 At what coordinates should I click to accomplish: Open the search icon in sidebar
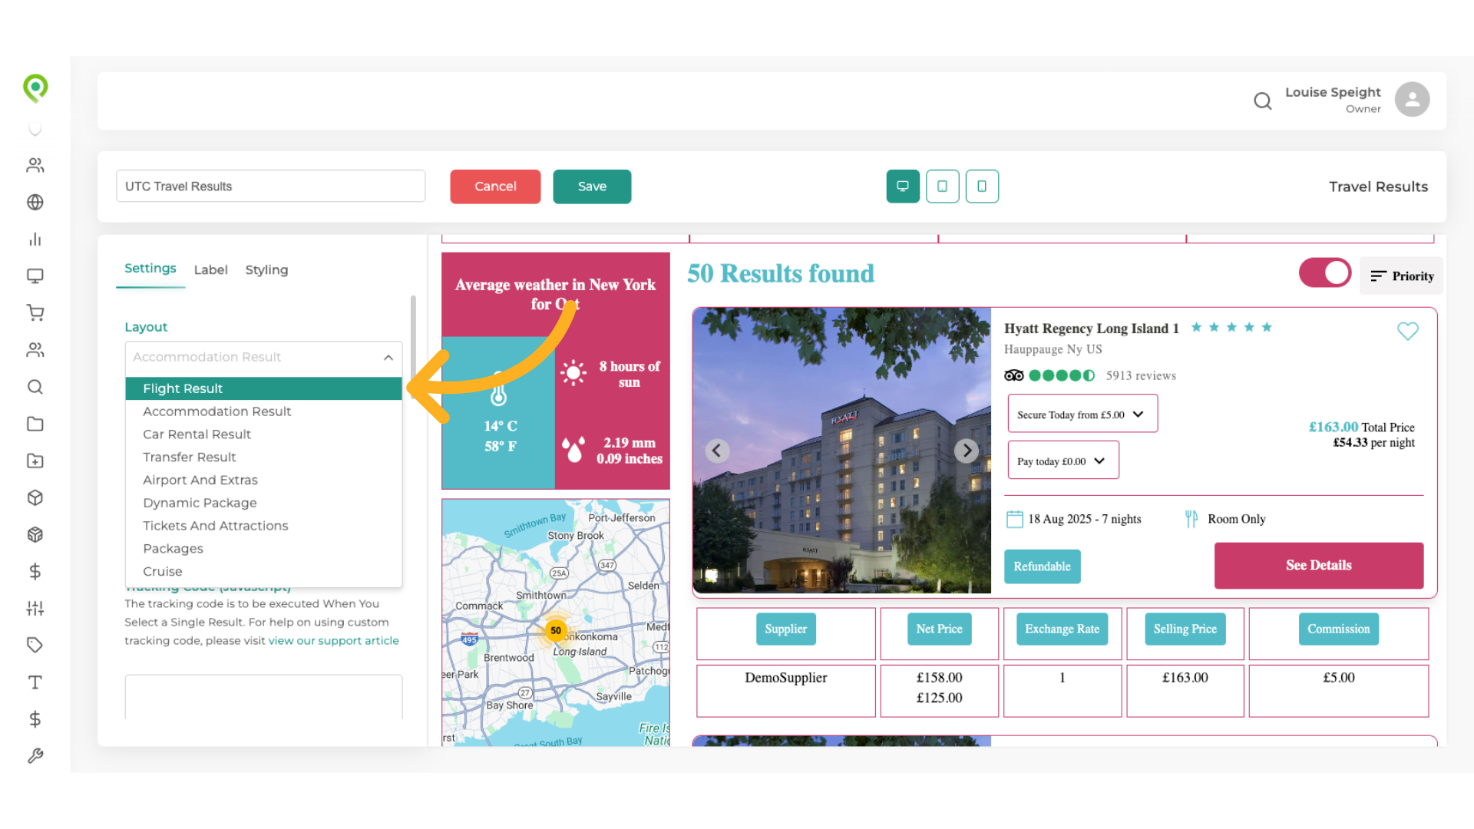(x=35, y=387)
